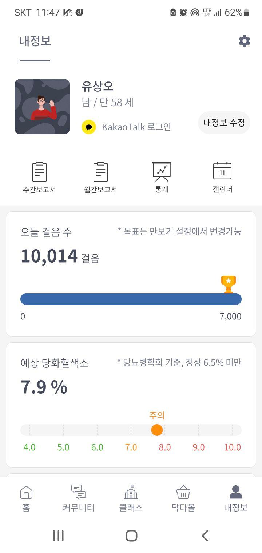The image size is (262, 553).
Task: Click the 내정보 수정 edit button
Action: click(224, 123)
